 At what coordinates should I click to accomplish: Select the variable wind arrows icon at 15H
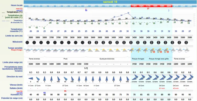pyautogui.click(x=135, y=77)
